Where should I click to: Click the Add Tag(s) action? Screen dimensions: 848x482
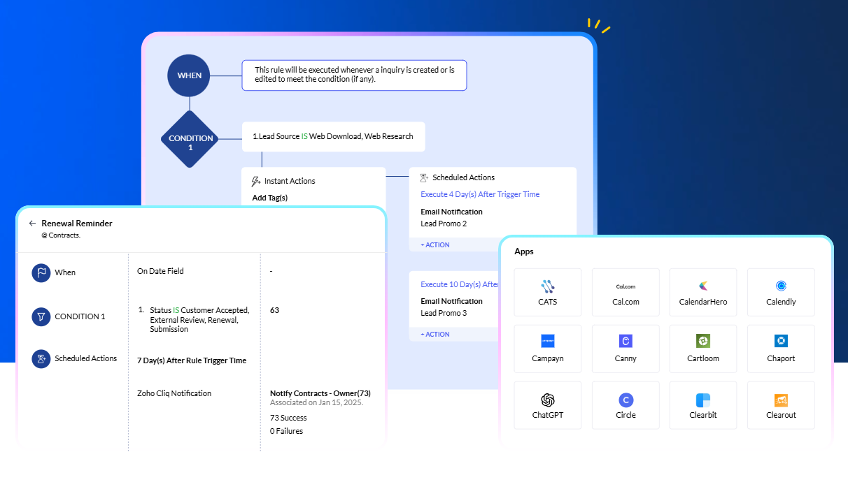tap(270, 198)
